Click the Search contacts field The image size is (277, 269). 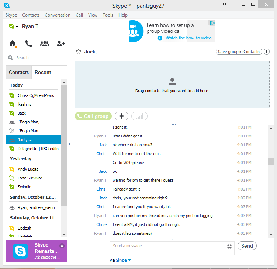click(x=37, y=58)
